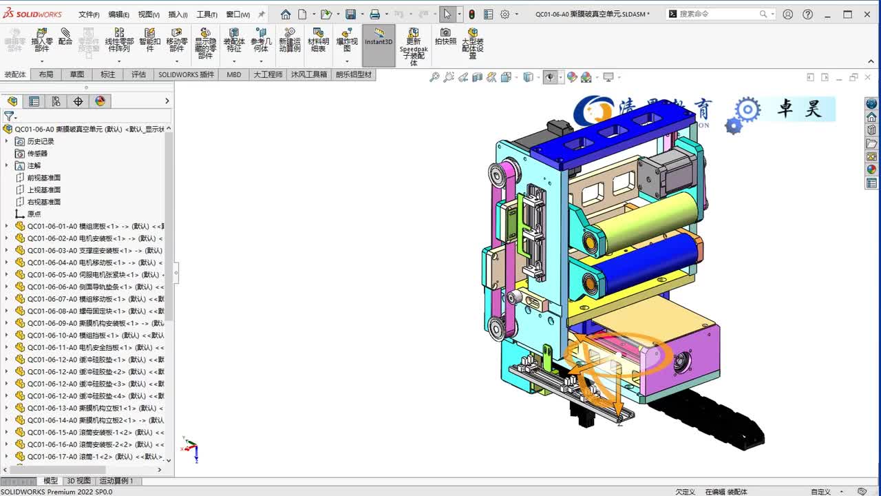Switch to the MBD tab
Image resolution: width=881 pixels, height=496 pixels.
[234, 74]
